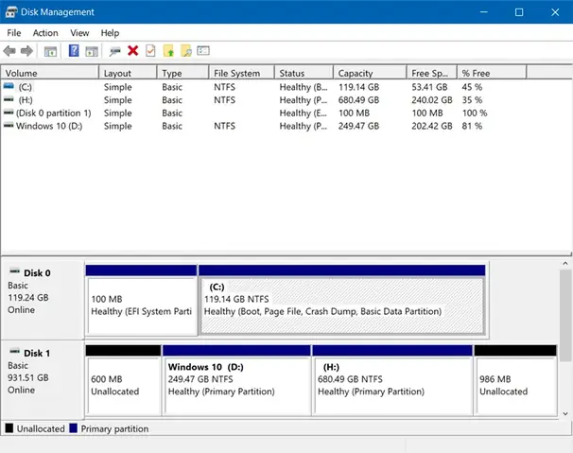Open the File menu
Screen dimensions: 573x453
[x=14, y=33]
